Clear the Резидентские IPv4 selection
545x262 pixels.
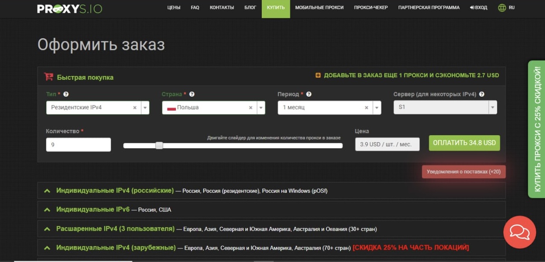tap(135, 108)
